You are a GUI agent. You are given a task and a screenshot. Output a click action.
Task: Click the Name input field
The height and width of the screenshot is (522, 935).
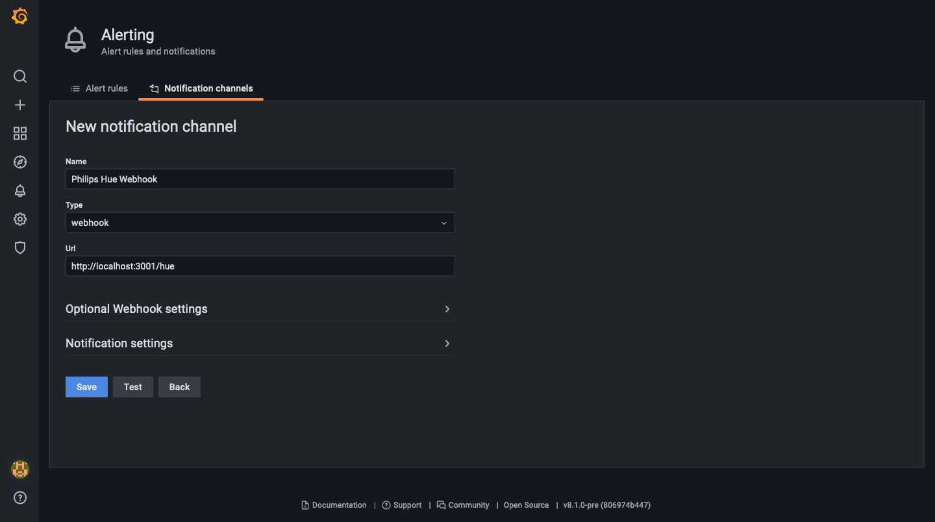click(260, 179)
